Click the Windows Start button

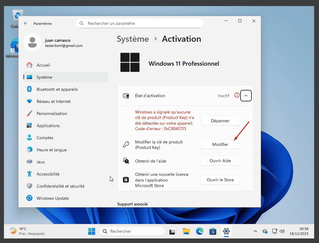[x=91, y=232]
